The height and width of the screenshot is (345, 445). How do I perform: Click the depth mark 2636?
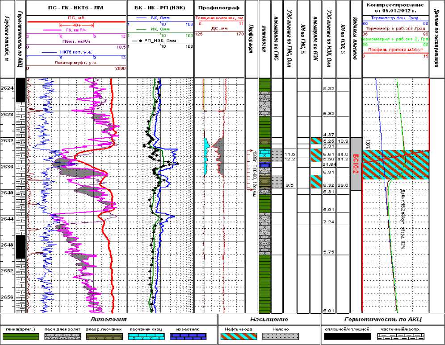8,167
